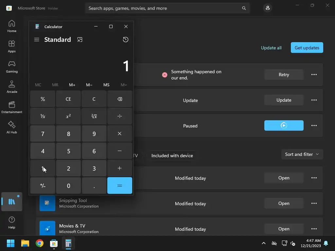Open more options for Movies & TV
The width and height of the screenshot is (335, 251).
coord(314,229)
